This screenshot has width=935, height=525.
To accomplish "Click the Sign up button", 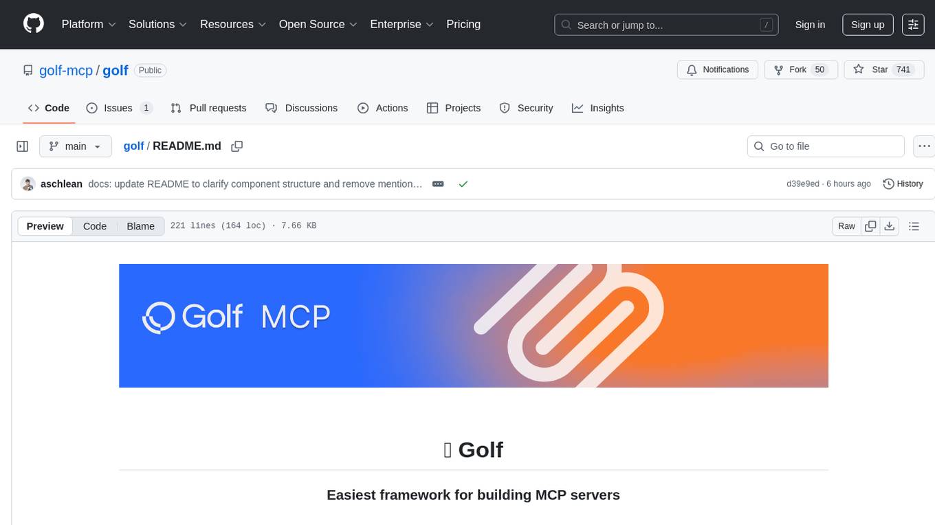I will coord(868,25).
